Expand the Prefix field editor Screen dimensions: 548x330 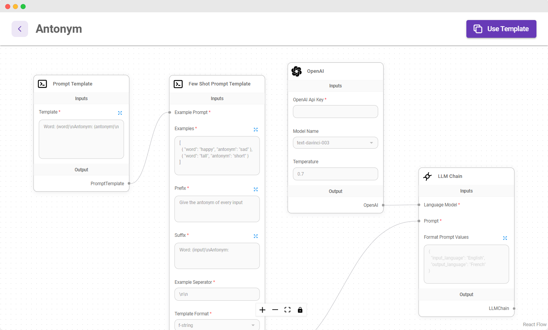coord(256,189)
